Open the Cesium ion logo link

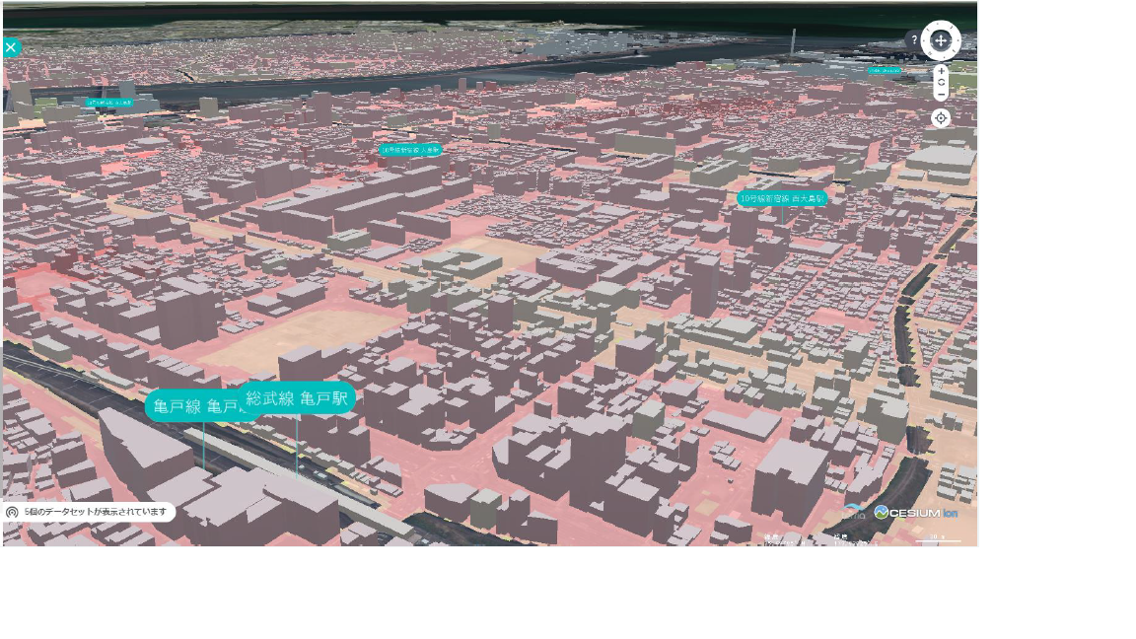(916, 513)
